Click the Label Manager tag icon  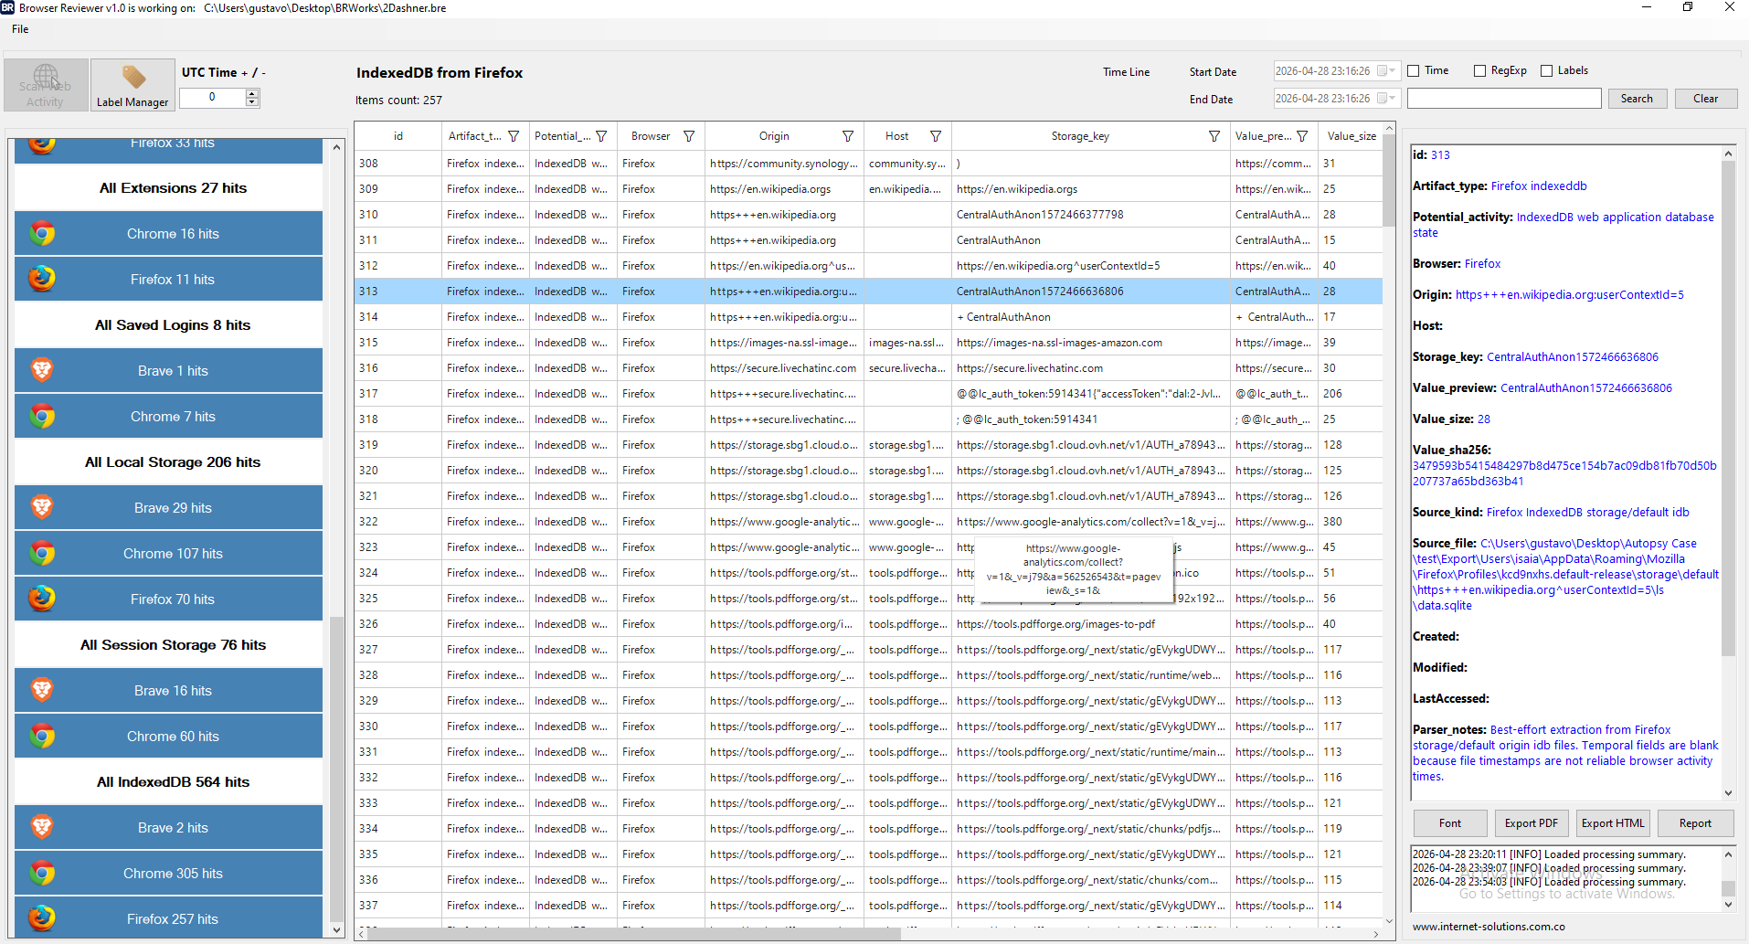133,77
